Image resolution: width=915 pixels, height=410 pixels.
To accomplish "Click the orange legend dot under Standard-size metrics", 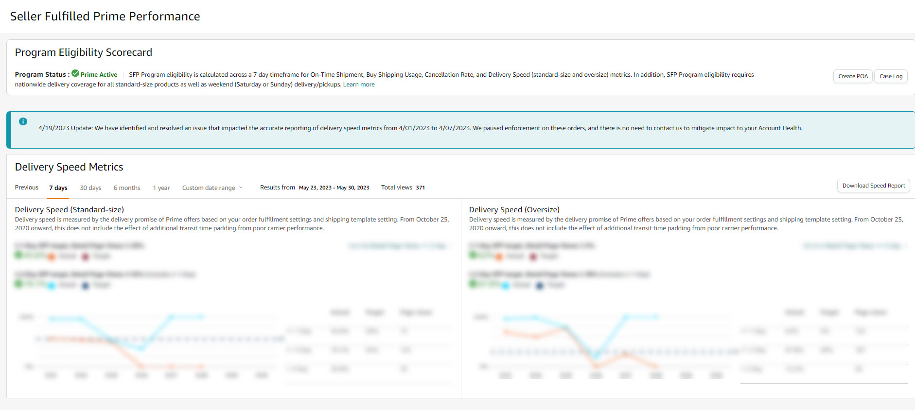I will coord(52,256).
